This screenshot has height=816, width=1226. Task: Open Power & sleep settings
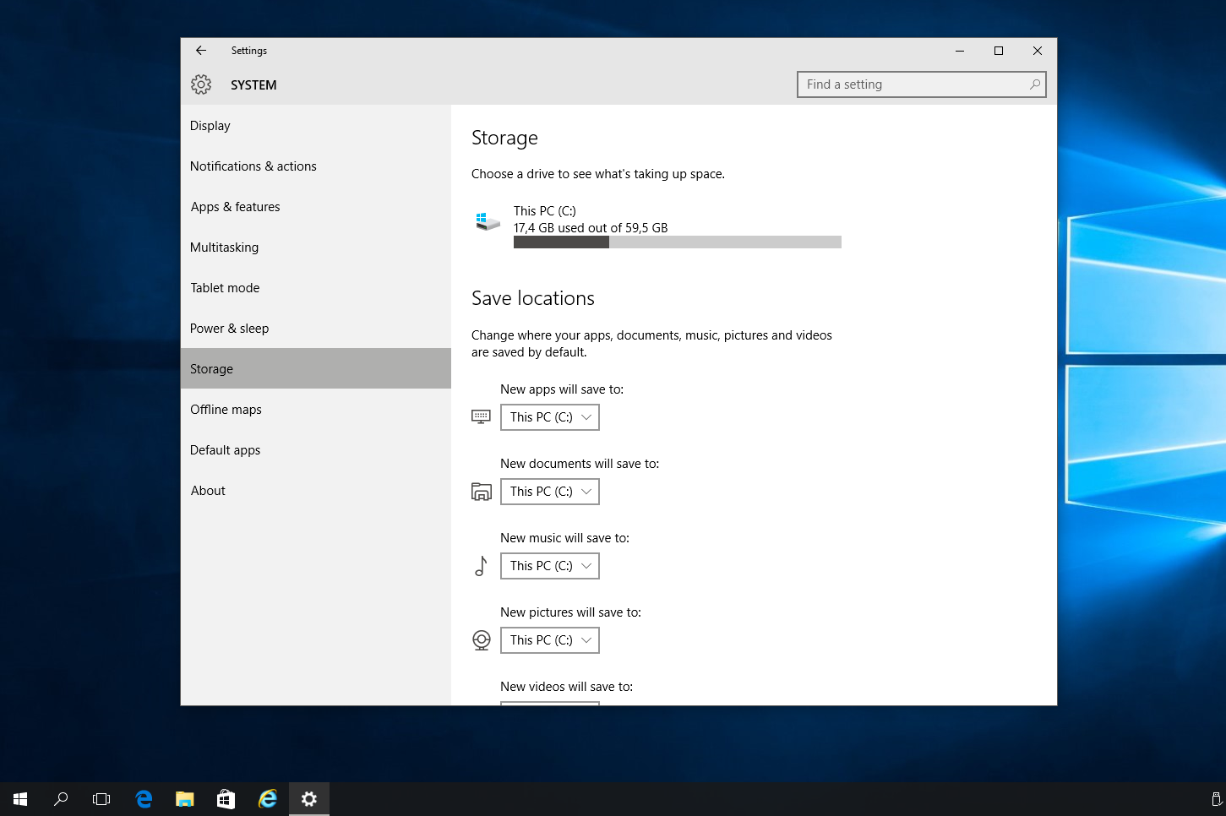coord(230,329)
